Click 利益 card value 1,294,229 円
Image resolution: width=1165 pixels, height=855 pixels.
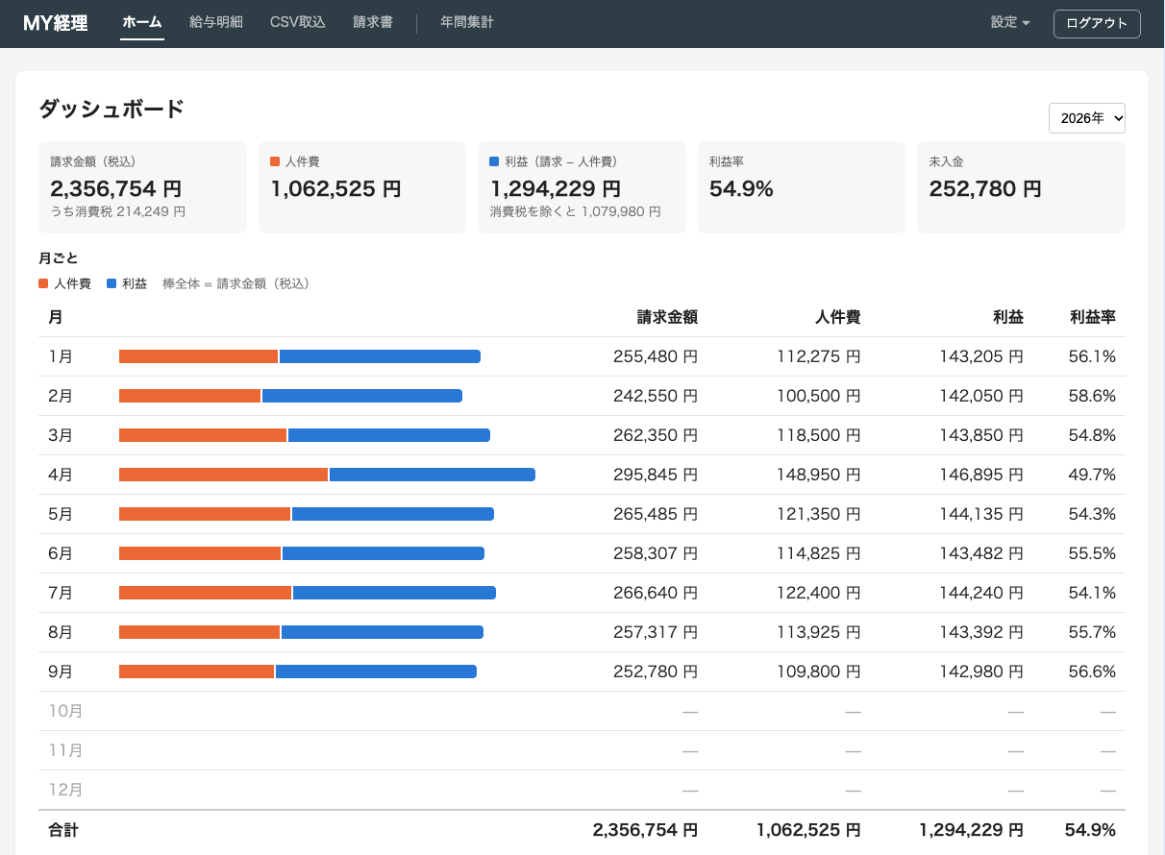click(x=556, y=188)
